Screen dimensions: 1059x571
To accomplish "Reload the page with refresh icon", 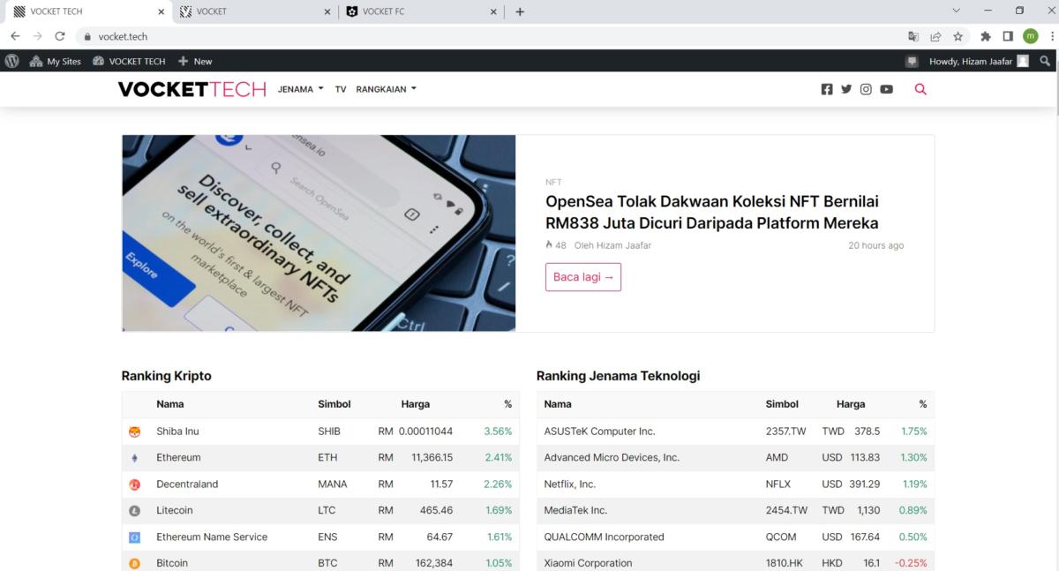I will 60,36.
